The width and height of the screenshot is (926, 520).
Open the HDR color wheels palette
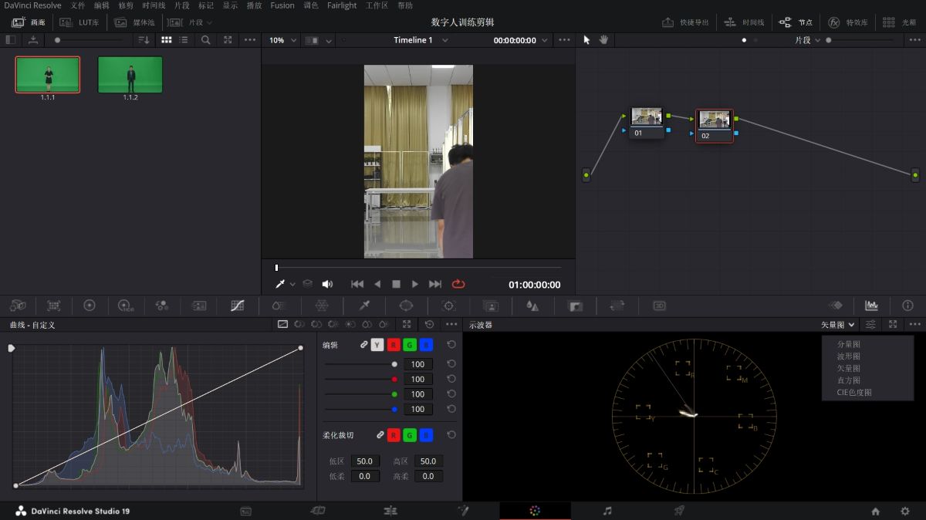click(126, 306)
